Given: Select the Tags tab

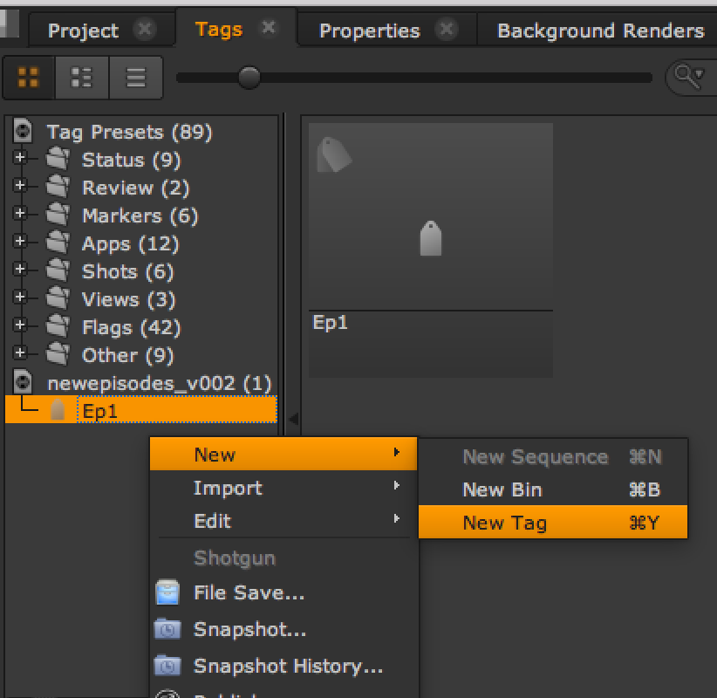Looking at the screenshot, I should click(219, 30).
